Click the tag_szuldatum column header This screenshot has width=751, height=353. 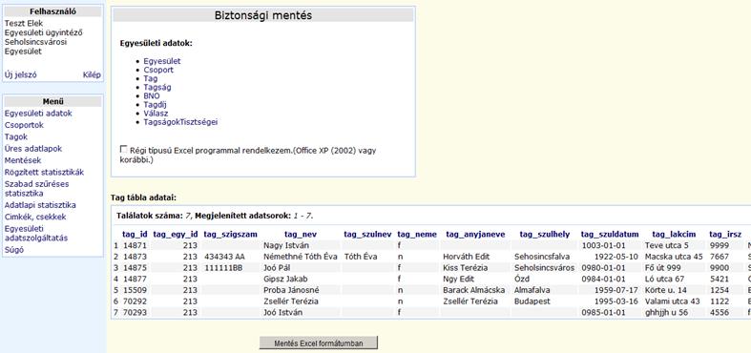tap(610, 234)
